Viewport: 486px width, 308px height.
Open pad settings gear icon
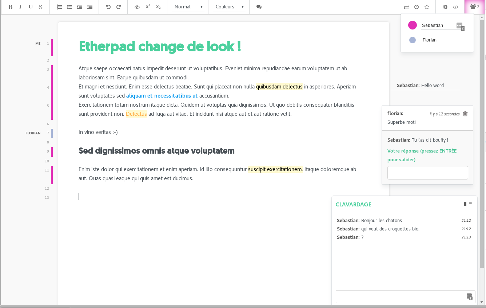pos(445,7)
